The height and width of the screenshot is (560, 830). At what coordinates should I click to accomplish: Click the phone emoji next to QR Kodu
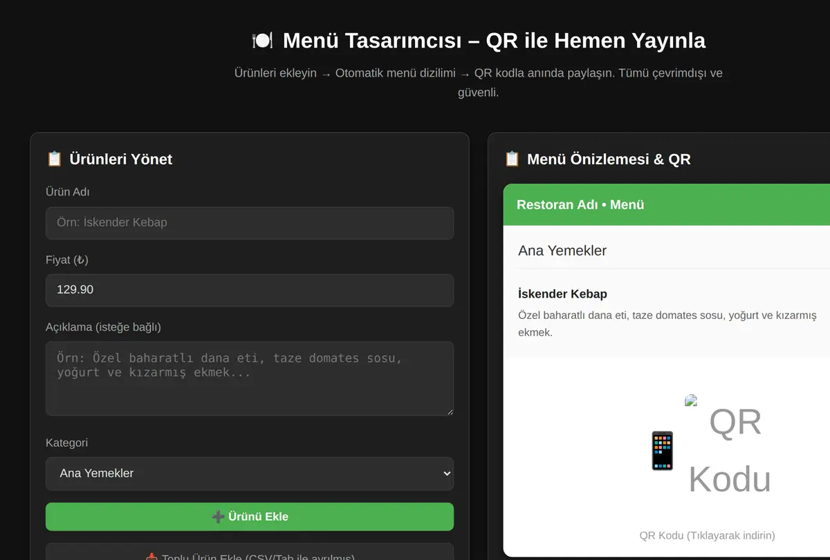tap(662, 451)
